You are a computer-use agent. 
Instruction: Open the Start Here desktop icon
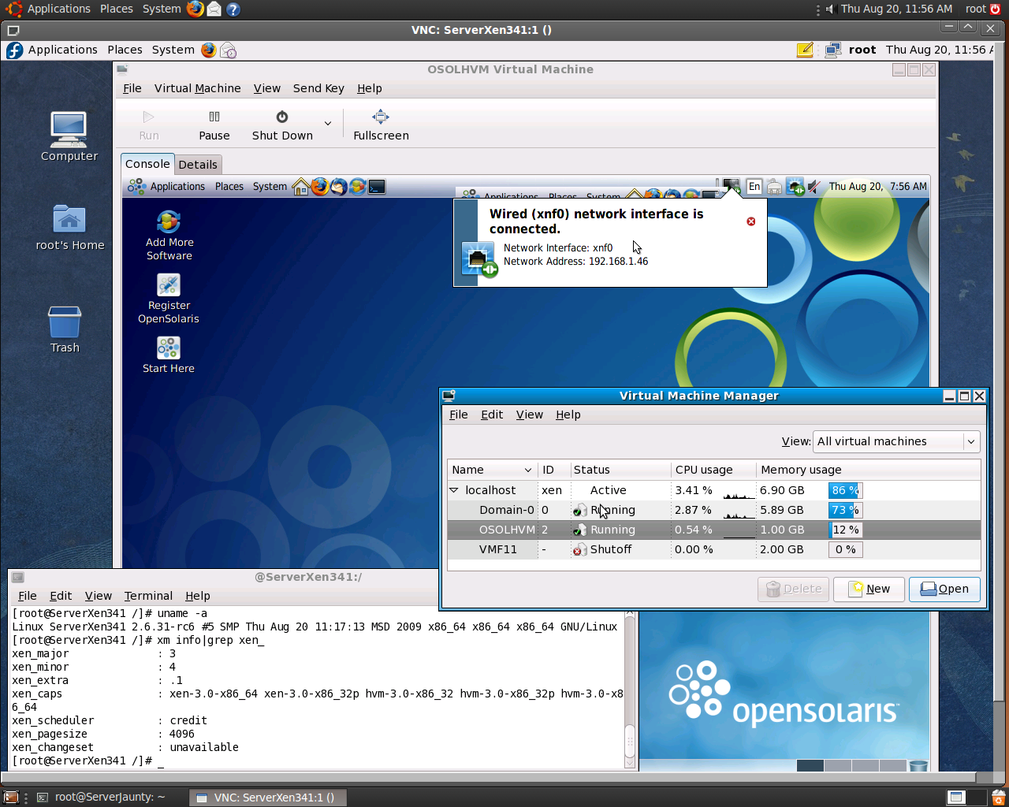pyautogui.click(x=169, y=355)
